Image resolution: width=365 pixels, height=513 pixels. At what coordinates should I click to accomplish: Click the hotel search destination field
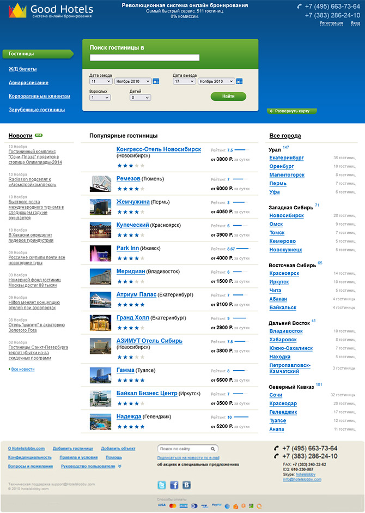point(144,58)
